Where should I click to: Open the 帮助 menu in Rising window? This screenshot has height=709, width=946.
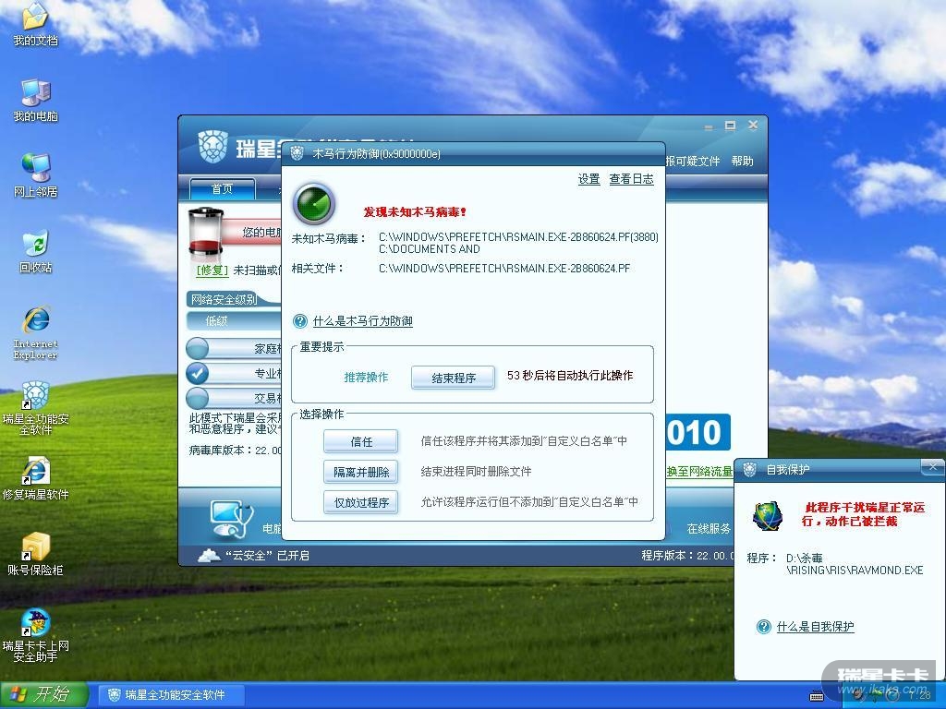click(742, 161)
